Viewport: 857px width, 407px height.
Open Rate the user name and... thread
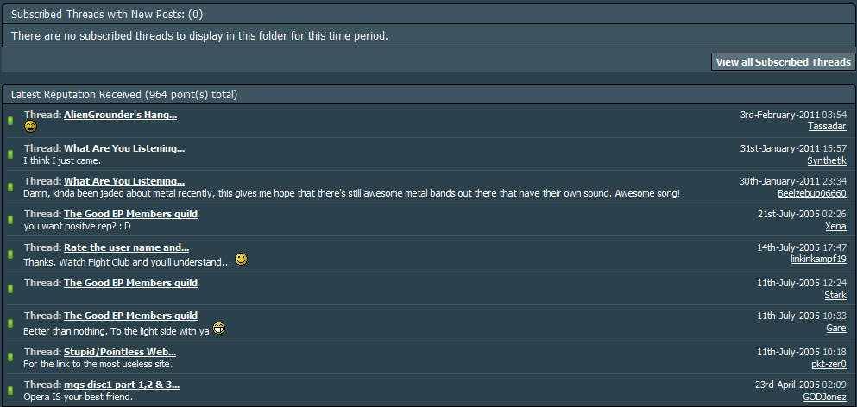pyautogui.click(x=126, y=247)
